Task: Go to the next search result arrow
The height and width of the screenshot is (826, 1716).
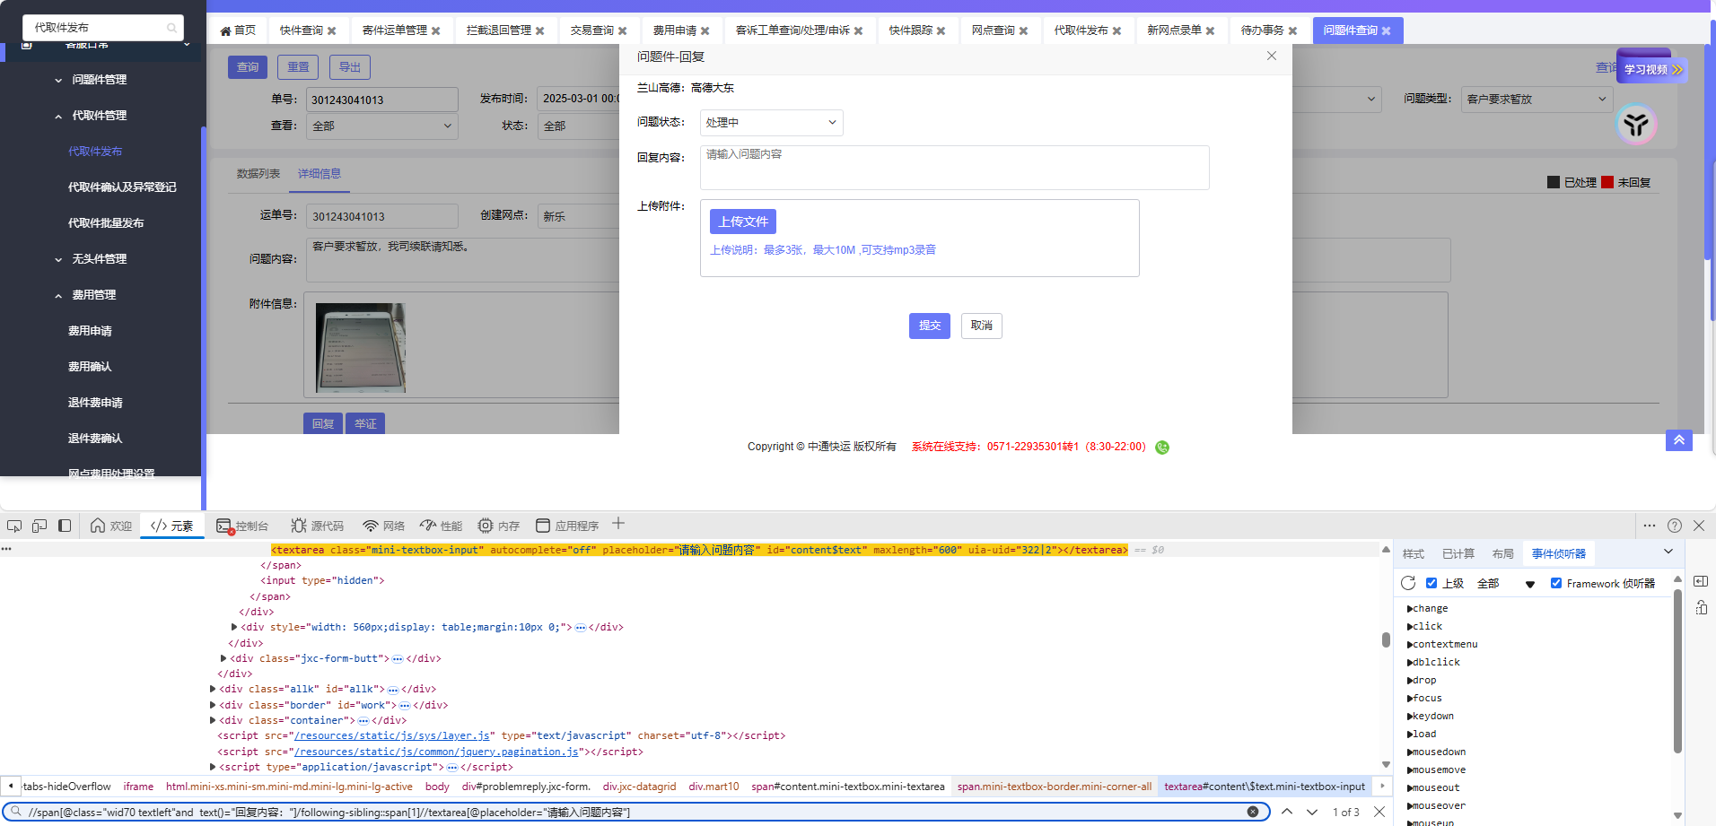Action: click(x=1312, y=812)
